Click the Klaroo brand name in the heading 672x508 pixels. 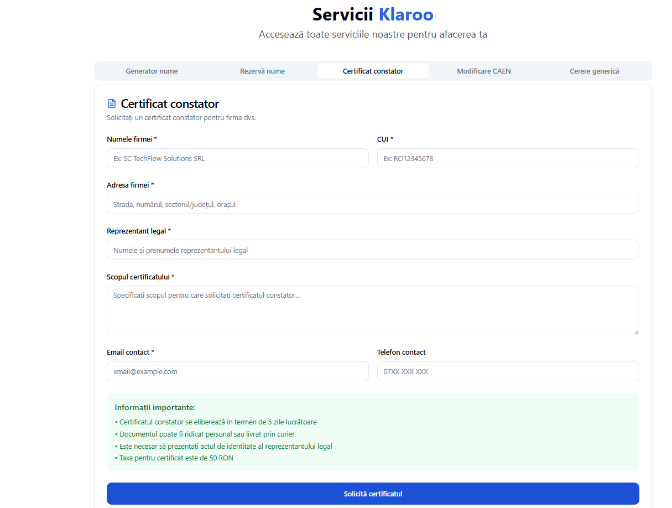coord(405,14)
